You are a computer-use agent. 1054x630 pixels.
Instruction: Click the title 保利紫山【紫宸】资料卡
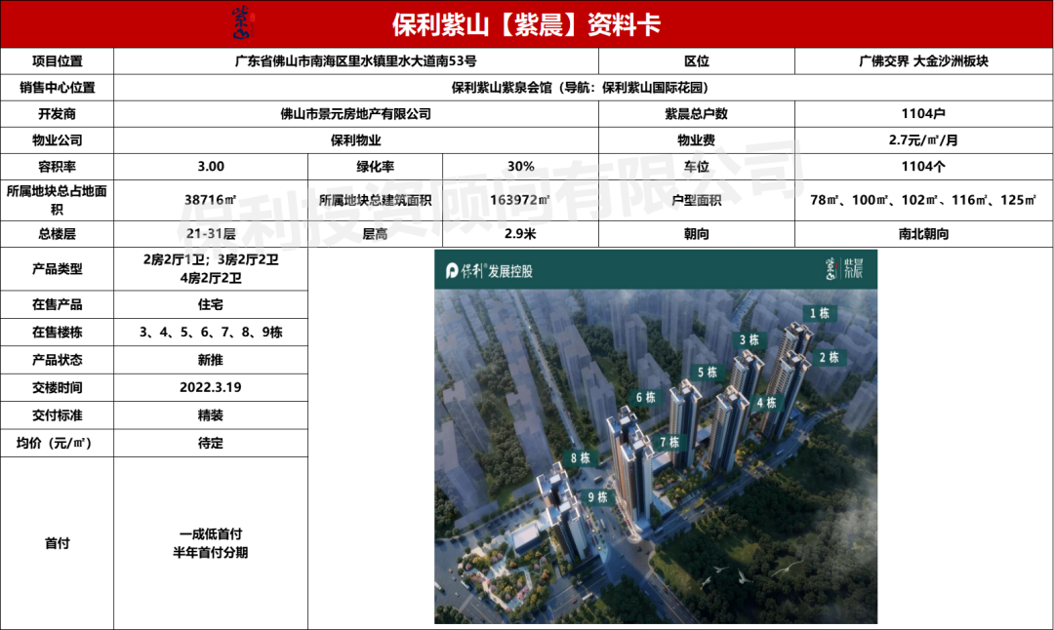(526, 23)
